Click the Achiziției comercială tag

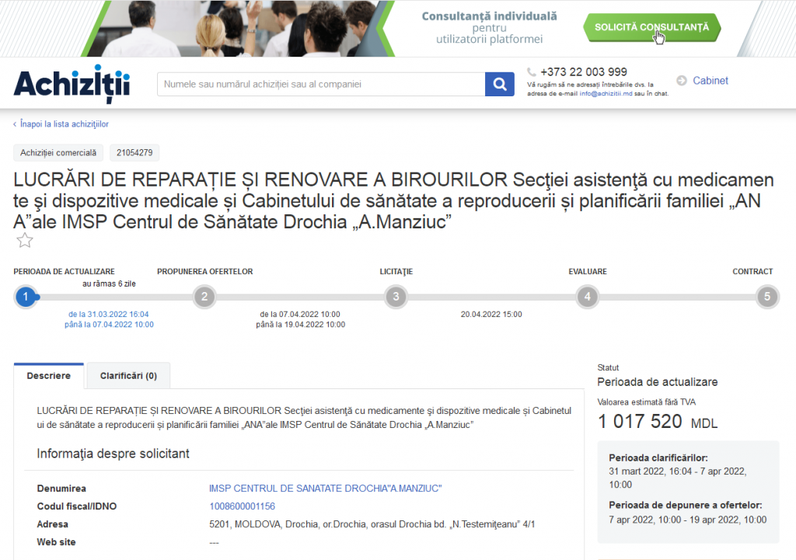58,153
